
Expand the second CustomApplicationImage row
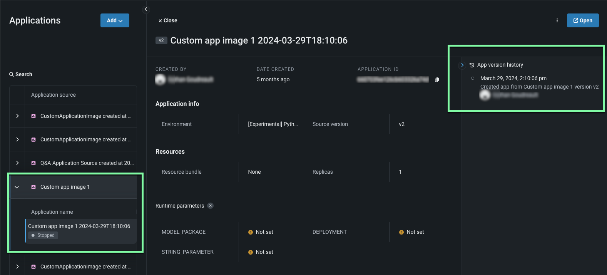pos(17,139)
